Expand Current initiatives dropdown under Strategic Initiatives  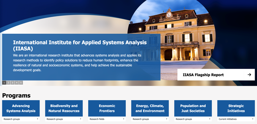(x=236, y=119)
